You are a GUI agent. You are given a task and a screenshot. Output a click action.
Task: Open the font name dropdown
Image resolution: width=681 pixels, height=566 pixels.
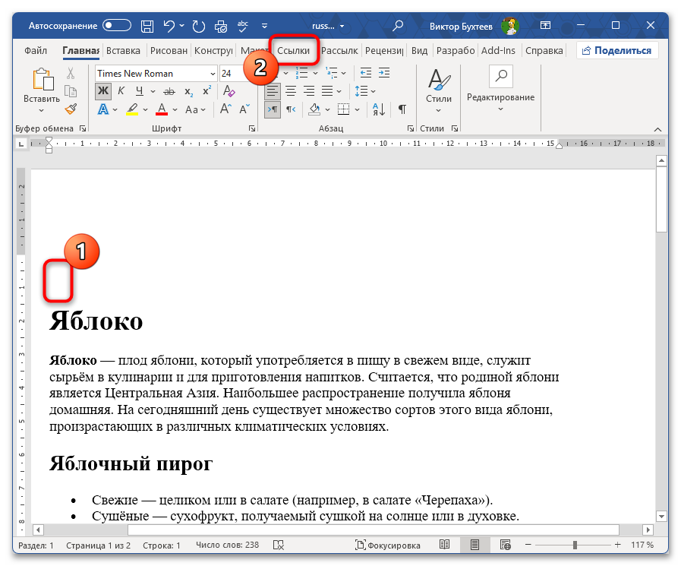point(213,74)
